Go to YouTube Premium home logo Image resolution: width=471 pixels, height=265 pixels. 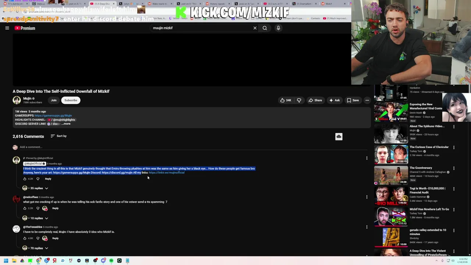tap(25, 28)
